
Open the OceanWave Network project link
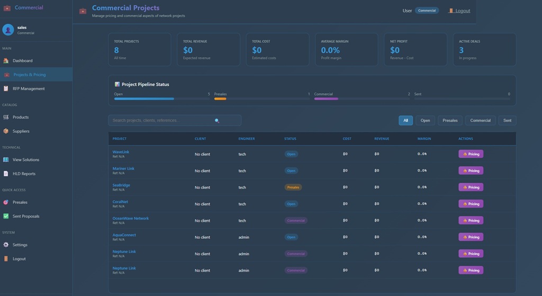[x=130, y=218]
